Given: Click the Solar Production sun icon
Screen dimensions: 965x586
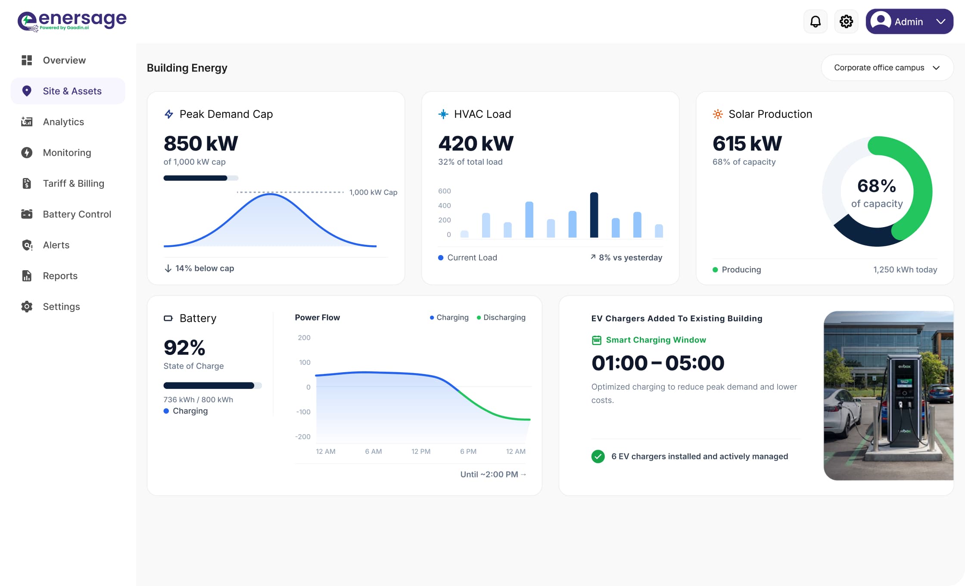Looking at the screenshot, I should 718,114.
